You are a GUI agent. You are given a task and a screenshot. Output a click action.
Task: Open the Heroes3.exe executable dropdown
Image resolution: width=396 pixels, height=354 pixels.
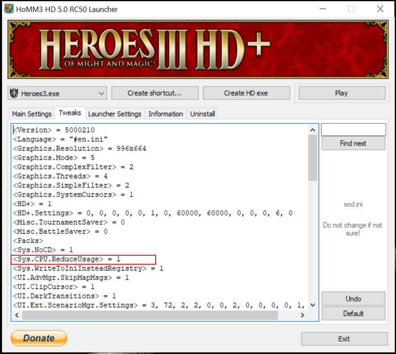(57, 93)
